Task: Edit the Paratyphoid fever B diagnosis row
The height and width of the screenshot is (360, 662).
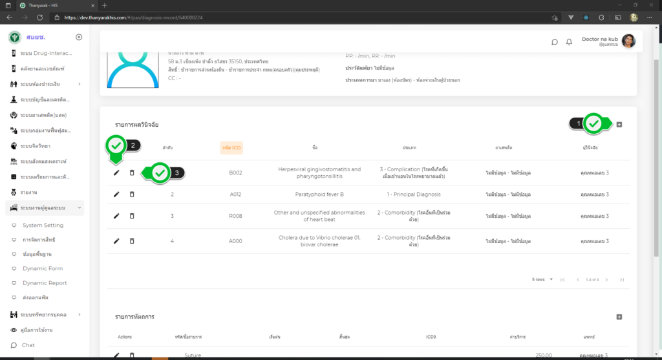Action: pyautogui.click(x=116, y=194)
